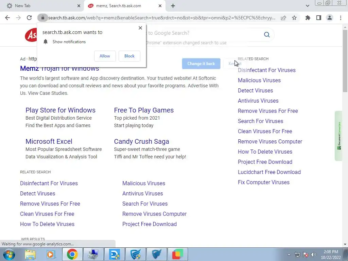Allow notifications from search.tb.ask.com
The width and height of the screenshot is (348, 261).
tap(105, 56)
